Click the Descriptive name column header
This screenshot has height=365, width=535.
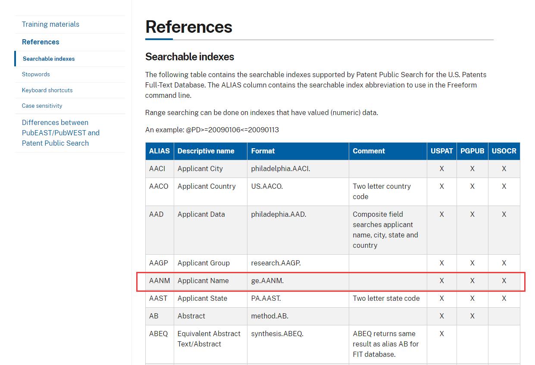pyautogui.click(x=206, y=151)
